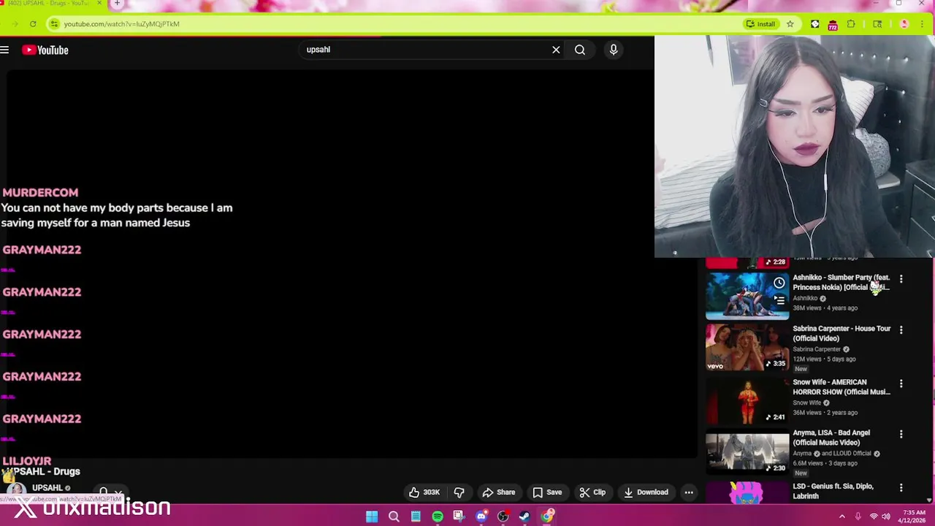Viewport: 935px width, 526px height.
Task: Open volume control in the system tray
Action: click(x=886, y=517)
